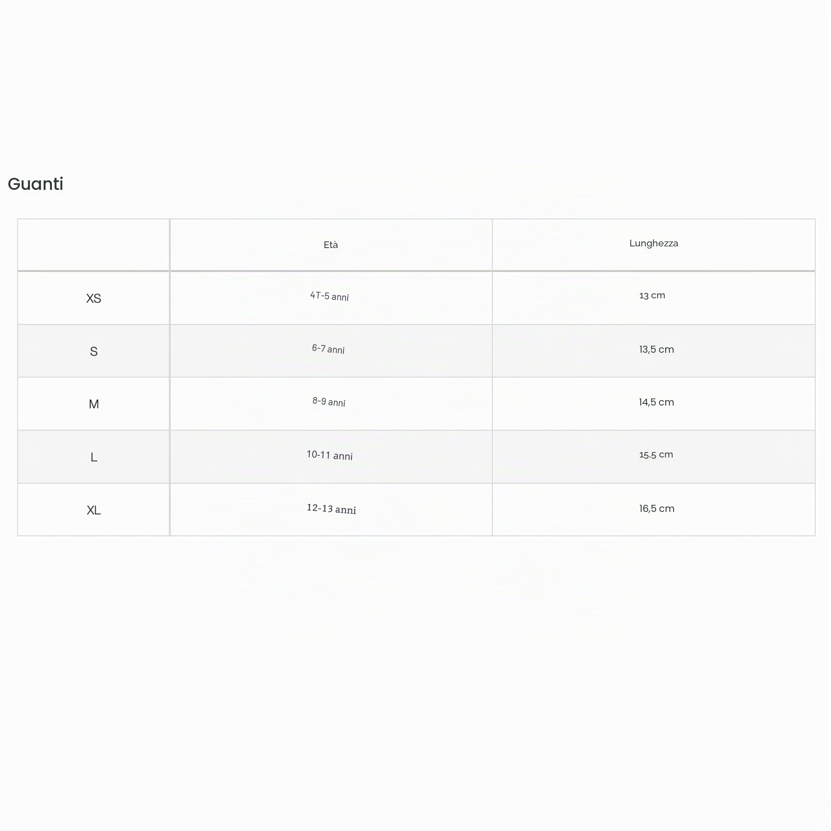
Task: Select the 10-11 anni cell
Action: [329, 455]
